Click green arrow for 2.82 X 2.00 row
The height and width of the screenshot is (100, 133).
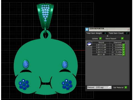(x=124, y=47)
